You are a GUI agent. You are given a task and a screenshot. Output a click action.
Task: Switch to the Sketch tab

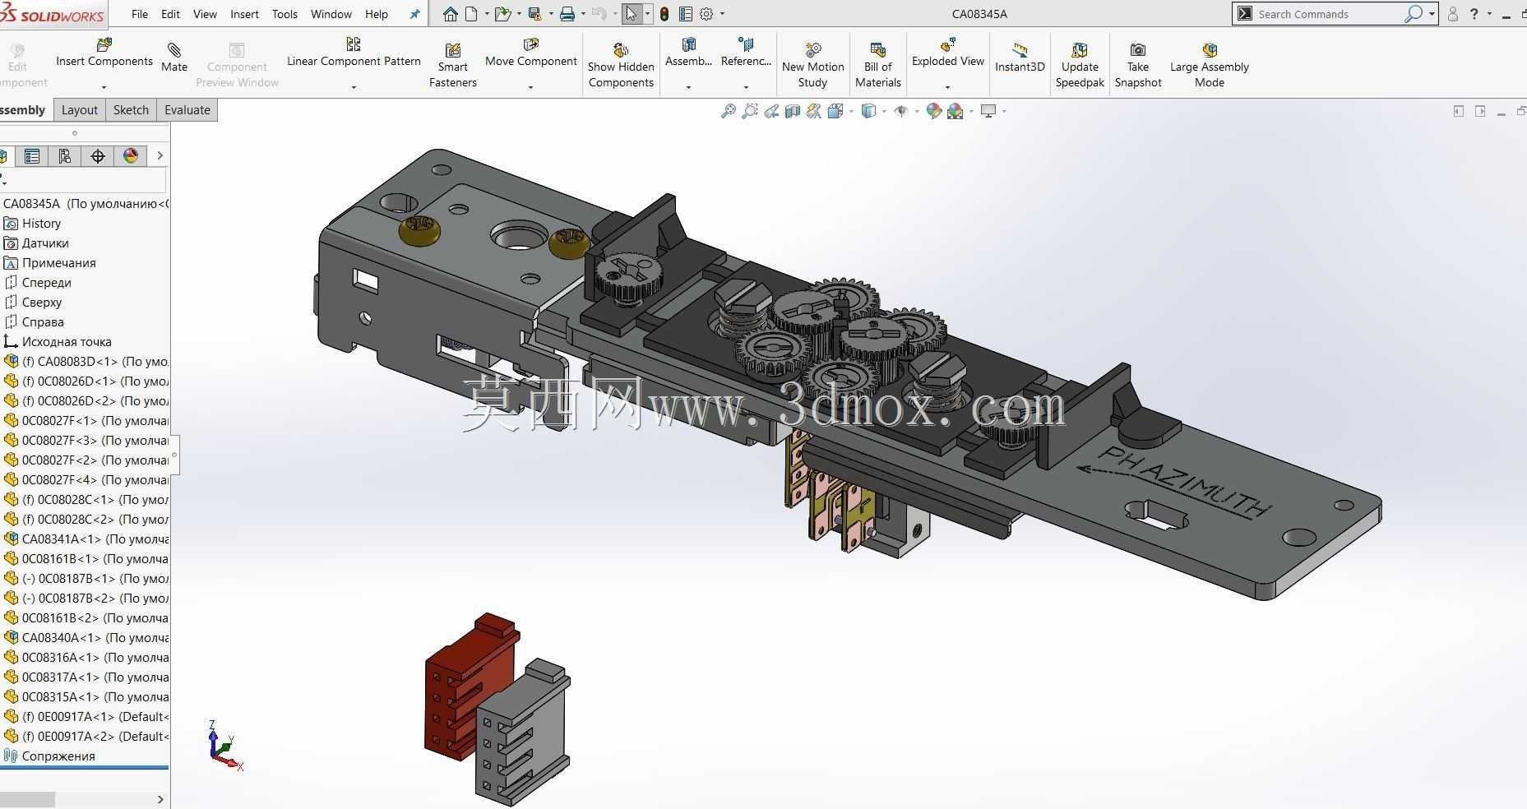pos(131,110)
